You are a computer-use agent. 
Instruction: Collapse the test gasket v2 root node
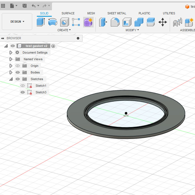6,46
